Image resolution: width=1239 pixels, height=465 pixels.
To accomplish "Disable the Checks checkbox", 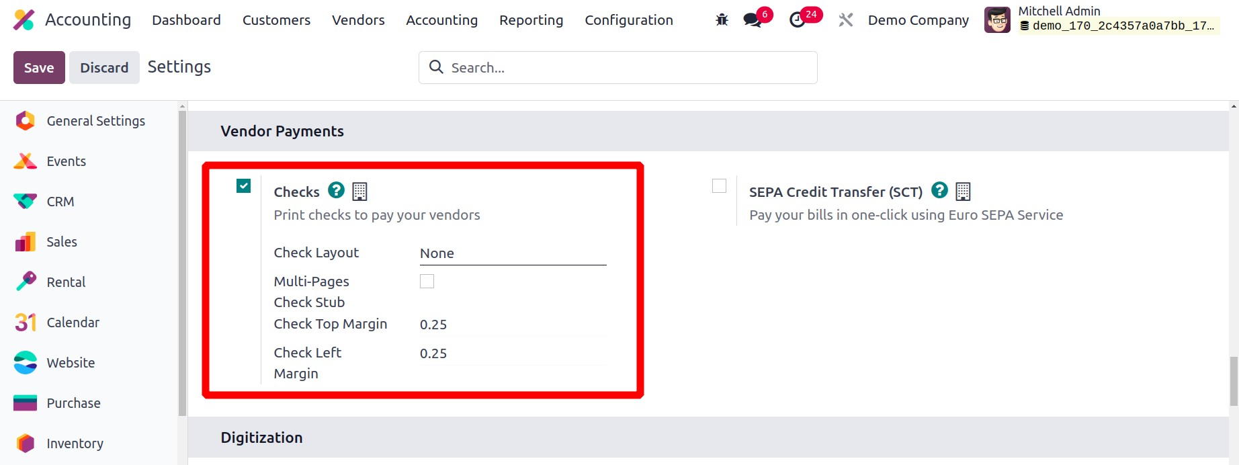I will 244,186.
